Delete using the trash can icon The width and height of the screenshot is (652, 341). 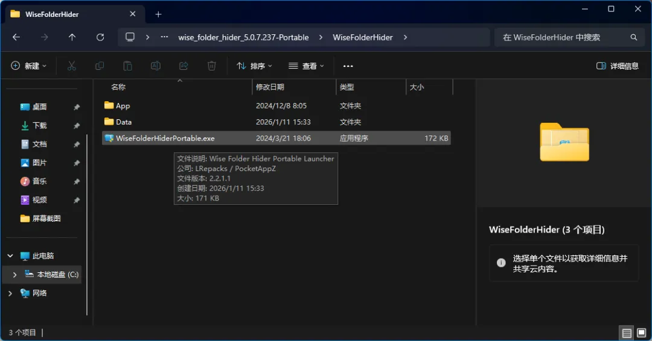tap(212, 66)
